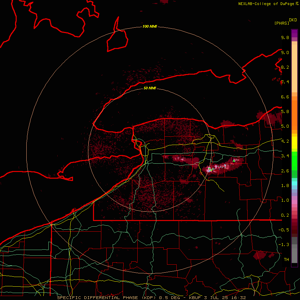Select the 3.4 scale value
Viewport: 300px width, 300px height.
tap(285, 156)
